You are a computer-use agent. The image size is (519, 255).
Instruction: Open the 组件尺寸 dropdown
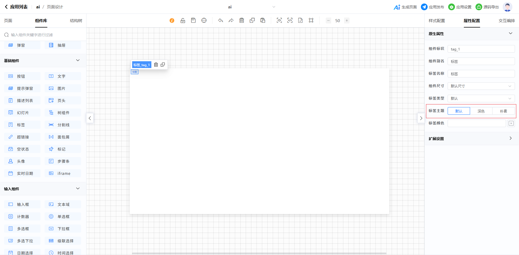click(481, 86)
